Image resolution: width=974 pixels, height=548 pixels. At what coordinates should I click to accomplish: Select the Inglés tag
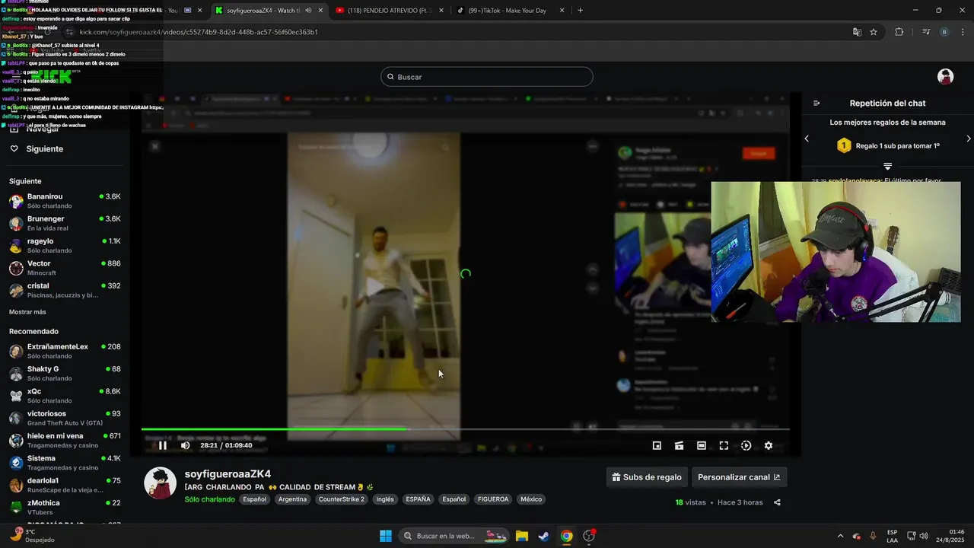tap(385, 499)
